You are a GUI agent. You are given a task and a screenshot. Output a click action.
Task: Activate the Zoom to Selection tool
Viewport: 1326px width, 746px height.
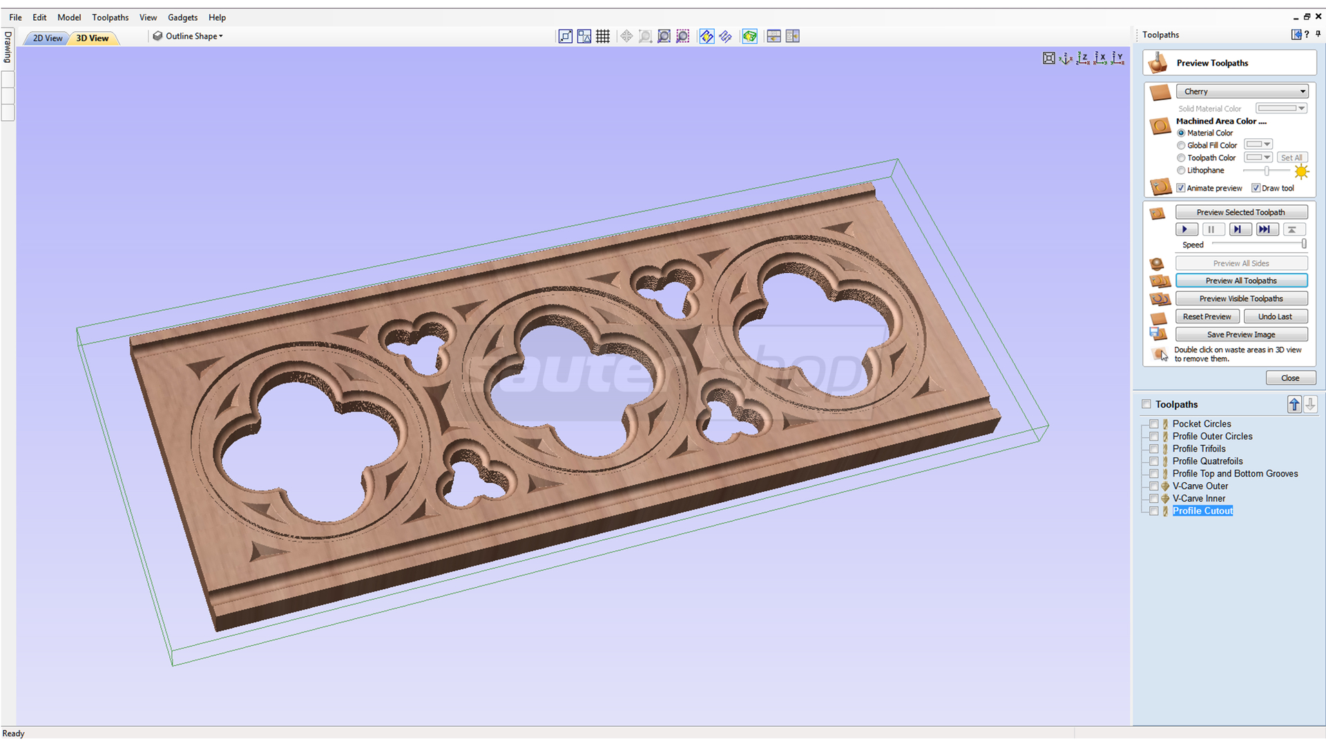[x=682, y=36]
